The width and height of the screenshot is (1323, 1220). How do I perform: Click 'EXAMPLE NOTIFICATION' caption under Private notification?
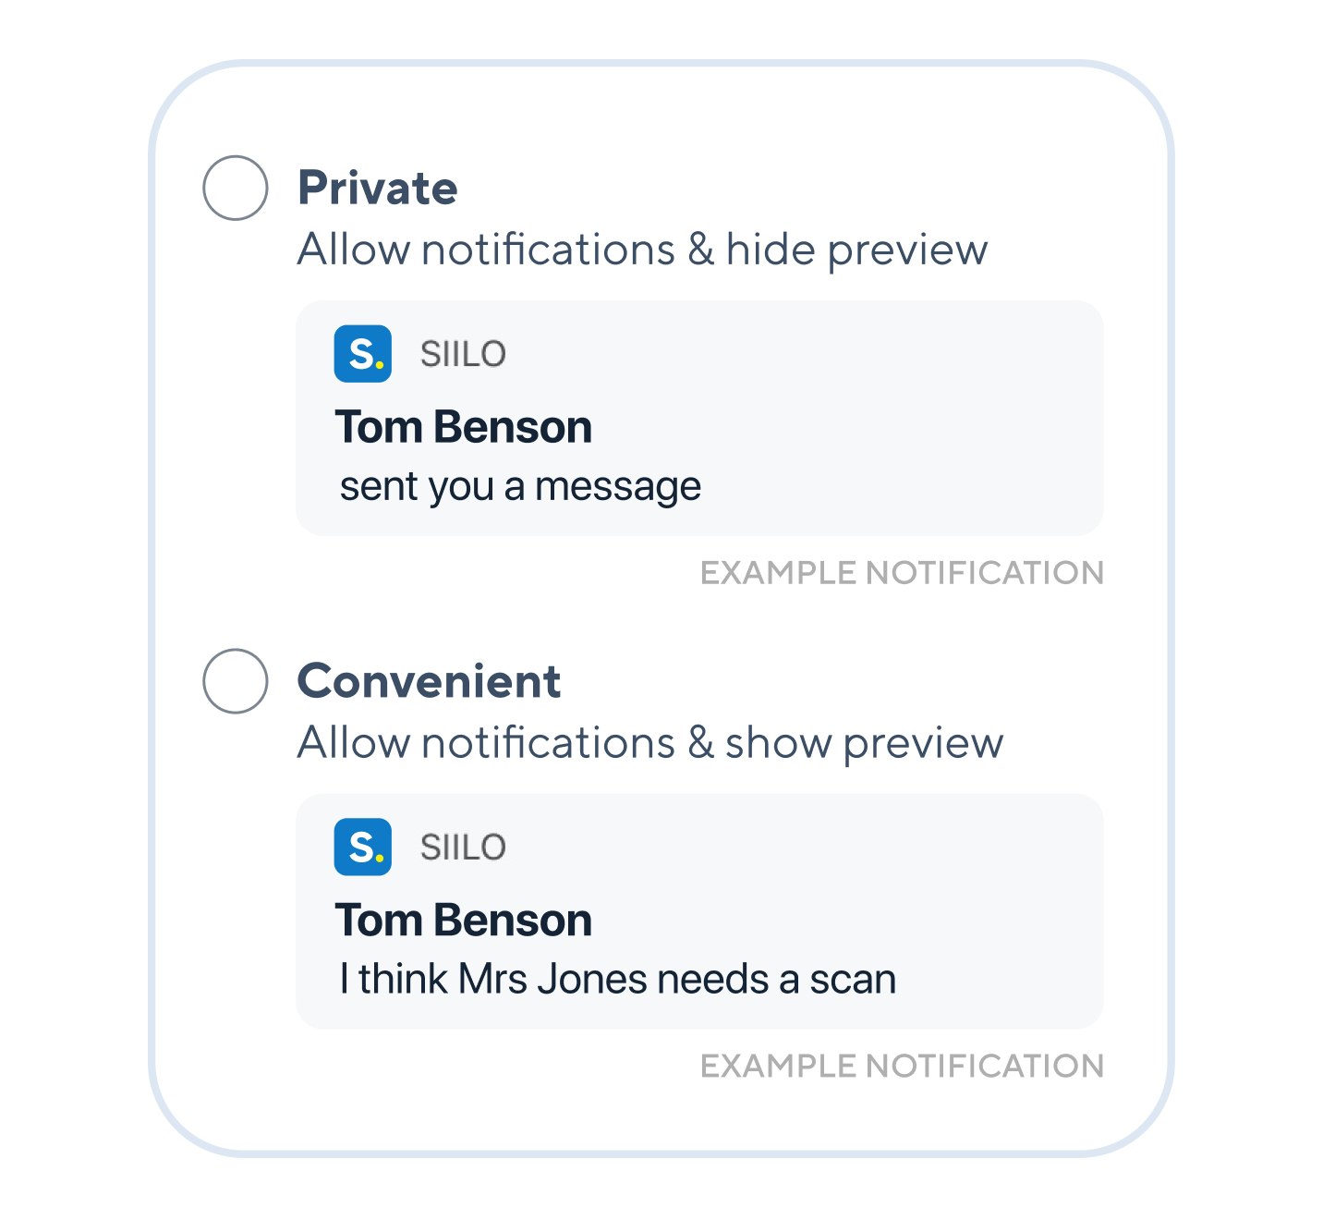[902, 573]
